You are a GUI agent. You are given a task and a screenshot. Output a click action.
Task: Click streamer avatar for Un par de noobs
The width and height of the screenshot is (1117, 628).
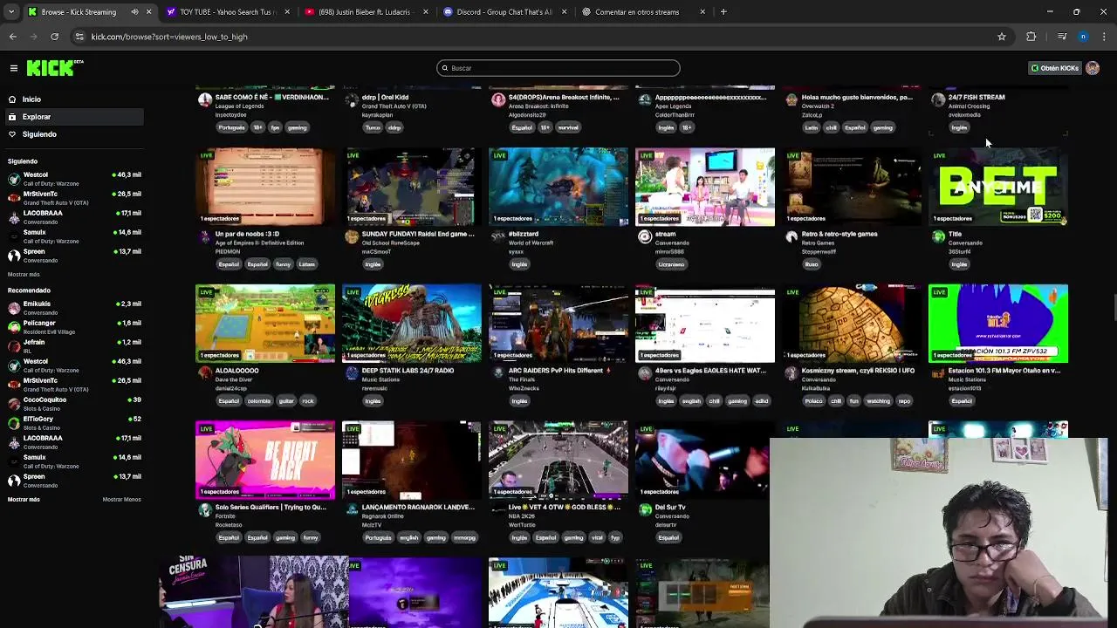[205, 236]
